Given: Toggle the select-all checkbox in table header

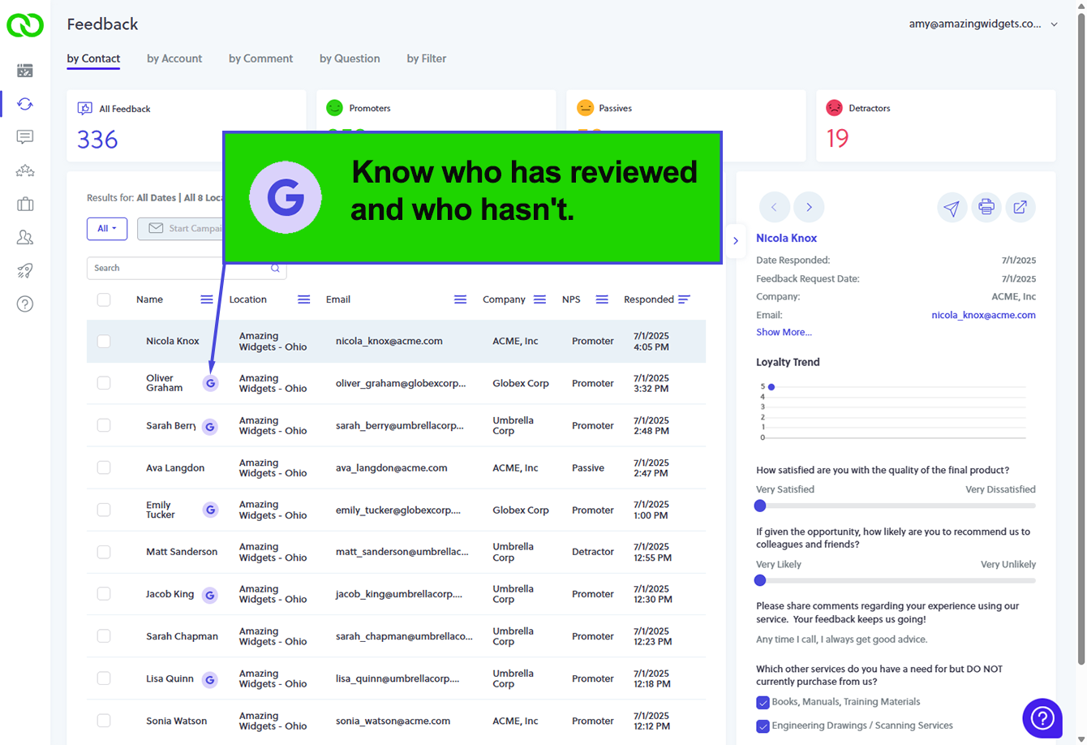Looking at the screenshot, I should (x=104, y=299).
